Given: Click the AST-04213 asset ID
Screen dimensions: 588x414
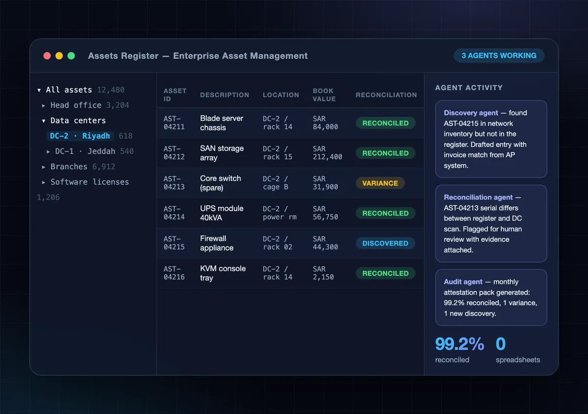Looking at the screenshot, I should (174, 183).
